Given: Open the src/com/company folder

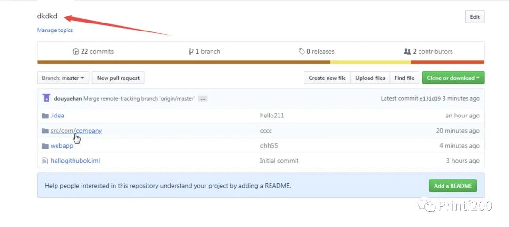Looking at the screenshot, I should (x=76, y=131).
